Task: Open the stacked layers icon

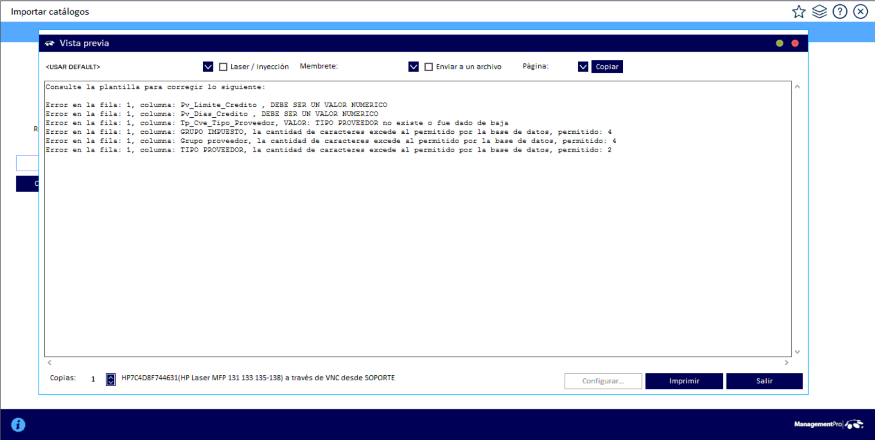Action: [x=819, y=11]
